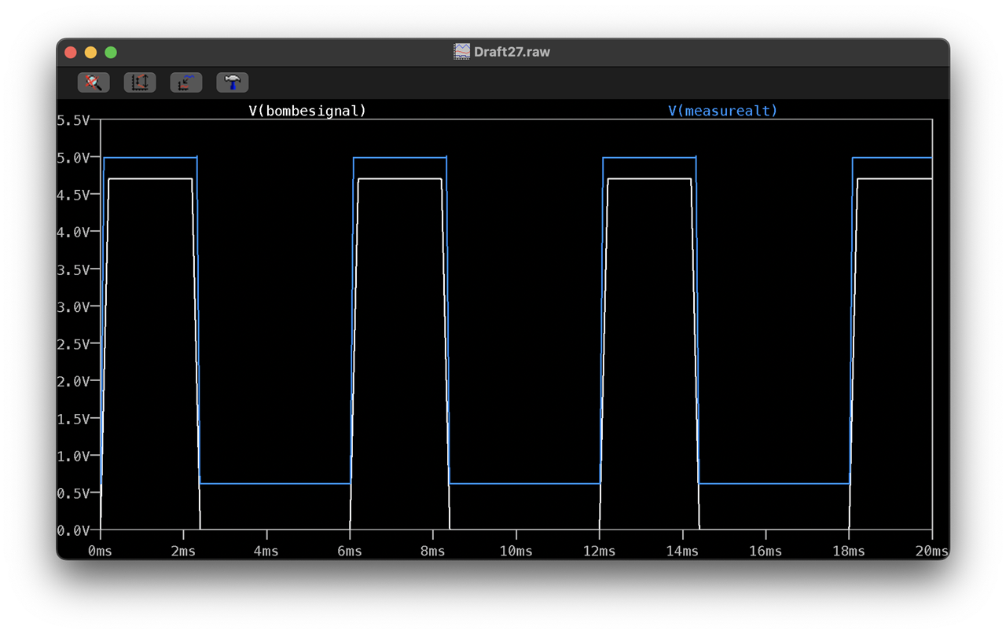Click the 2.5V label on the vertical axis
The height and width of the screenshot is (634, 1006).
tap(73, 344)
